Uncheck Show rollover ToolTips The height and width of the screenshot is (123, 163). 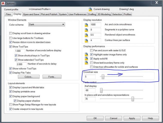(x=11, y=69)
